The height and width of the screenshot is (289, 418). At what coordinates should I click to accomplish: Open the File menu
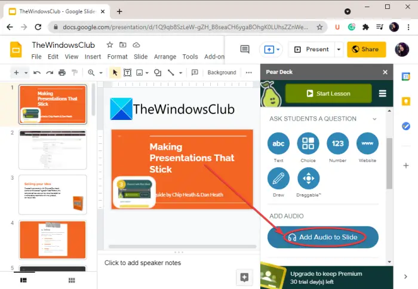tap(36, 57)
